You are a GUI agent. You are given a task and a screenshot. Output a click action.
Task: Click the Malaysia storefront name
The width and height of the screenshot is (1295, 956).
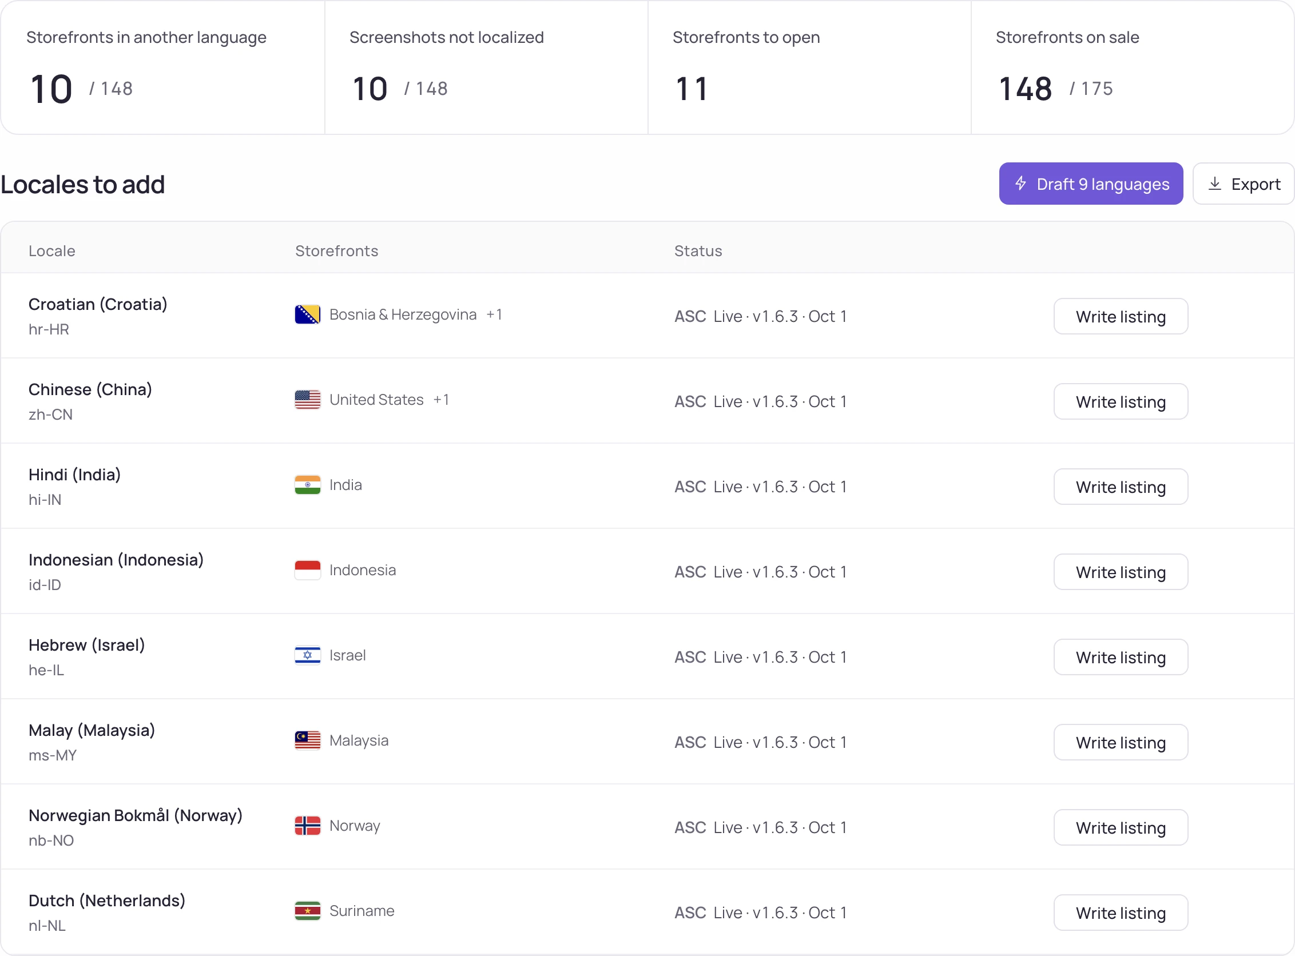[359, 740]
